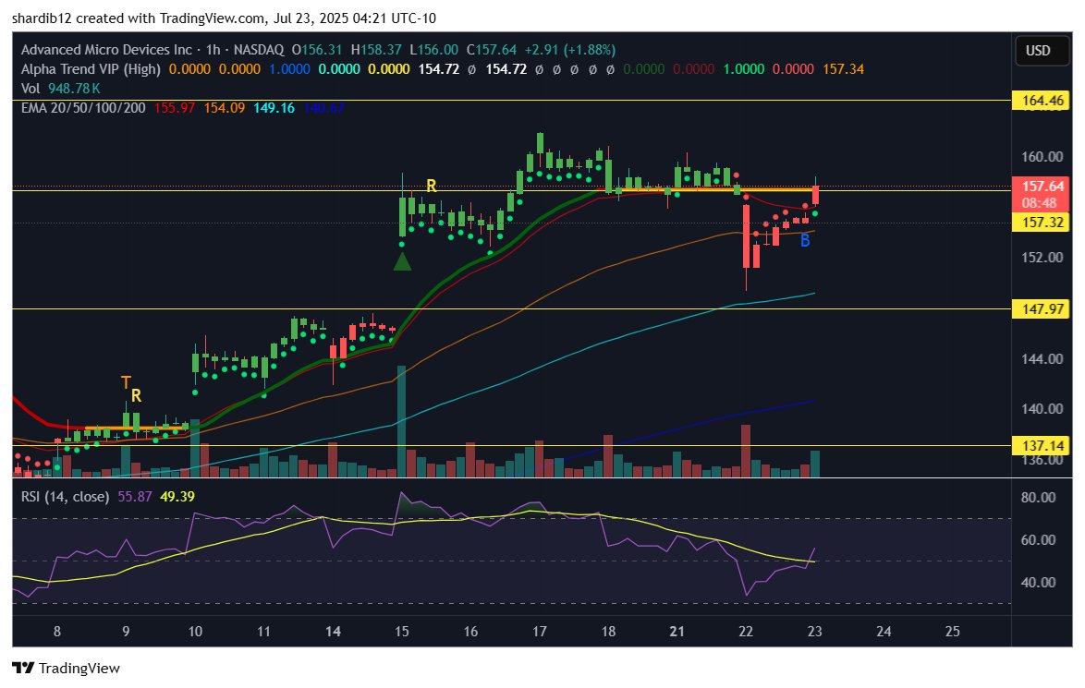The image size is (1085, 688).
Task: Click the orange T marker on the chart
Action: click(x=126, y=382)
